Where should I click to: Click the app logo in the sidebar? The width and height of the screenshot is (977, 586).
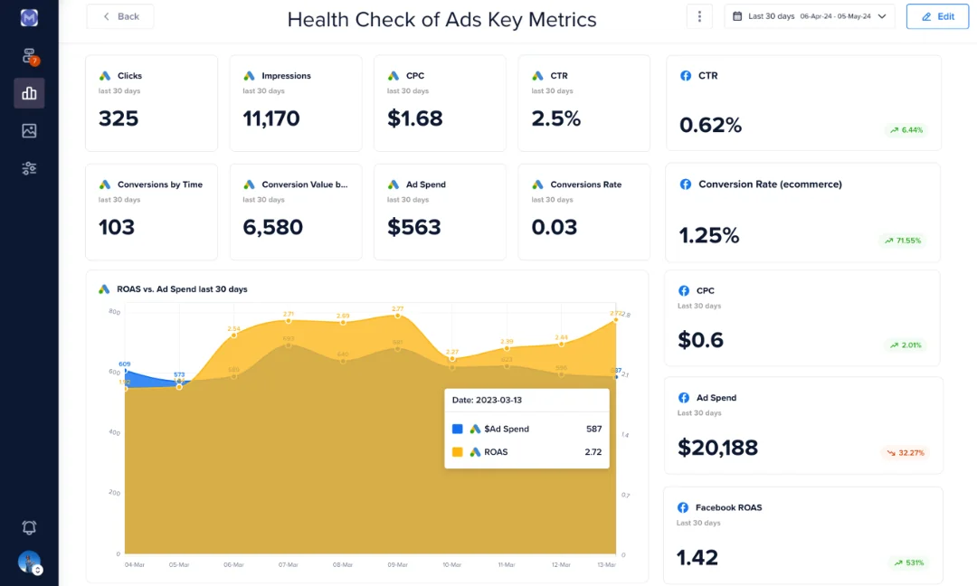pyautogui.click(x=29, y=18)
